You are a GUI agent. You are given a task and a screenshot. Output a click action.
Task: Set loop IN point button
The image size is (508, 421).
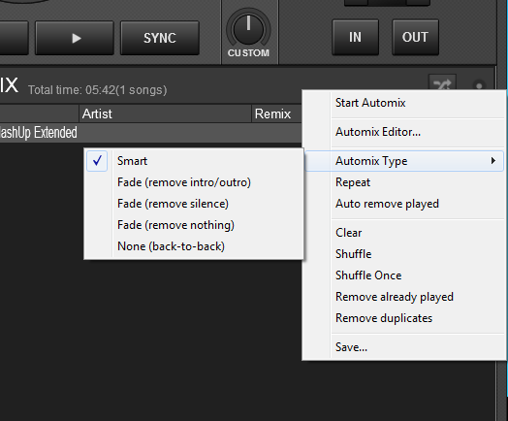tap(355, 37)
